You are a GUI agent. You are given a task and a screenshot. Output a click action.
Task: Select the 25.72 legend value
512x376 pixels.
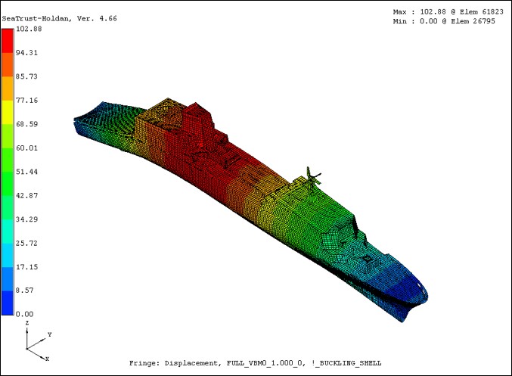[x=26, y=244]
